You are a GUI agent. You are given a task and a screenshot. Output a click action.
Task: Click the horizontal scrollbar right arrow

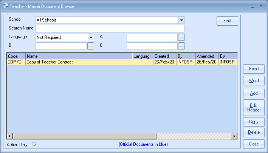pos(234,136)
